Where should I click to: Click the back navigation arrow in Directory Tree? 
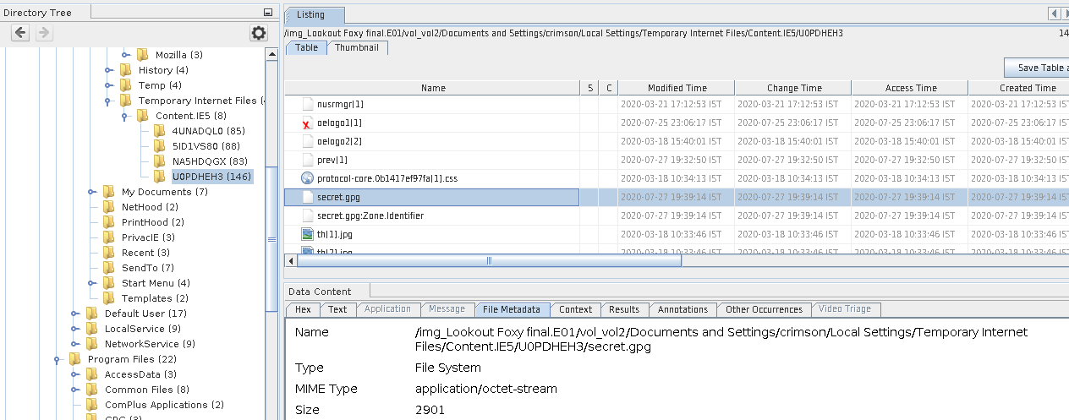tap(20, 33)
